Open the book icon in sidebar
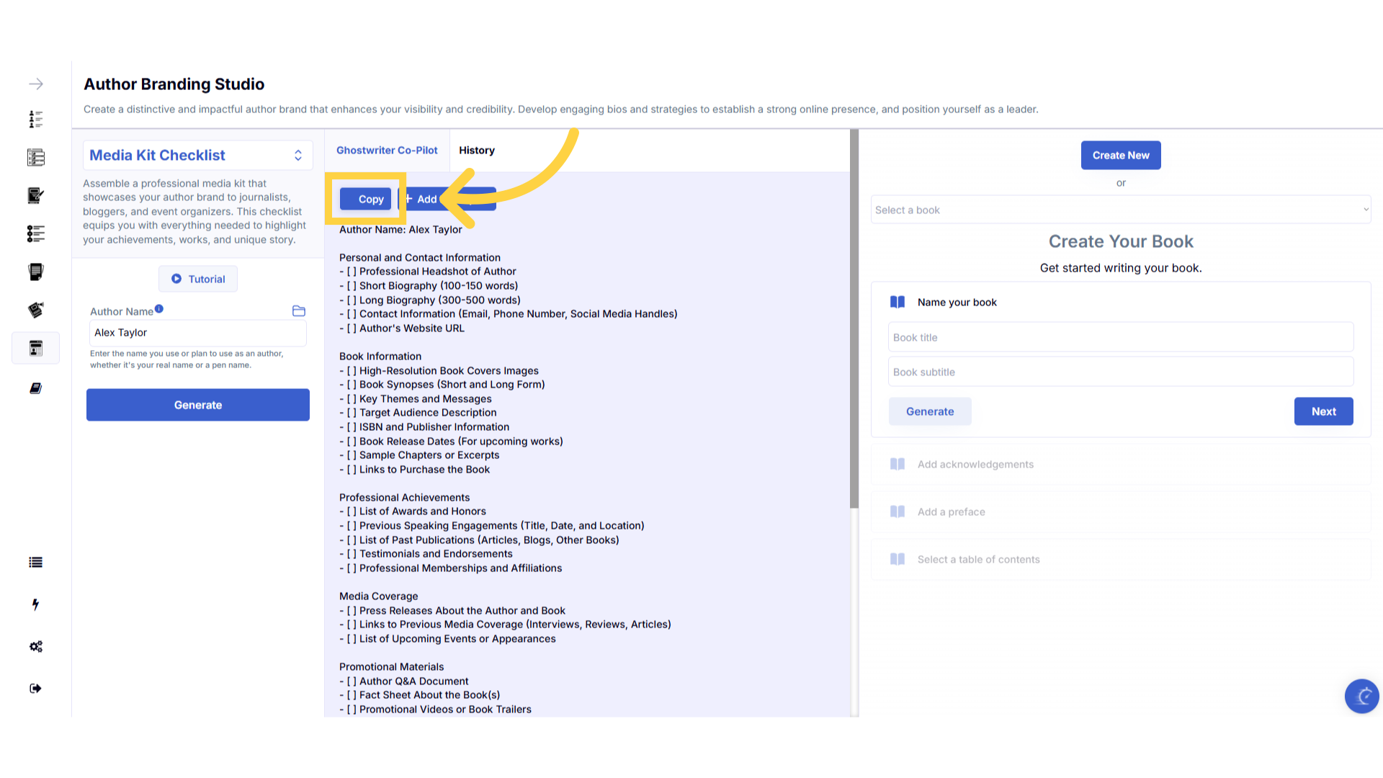The image size is (1383, 778). point(35,388)
